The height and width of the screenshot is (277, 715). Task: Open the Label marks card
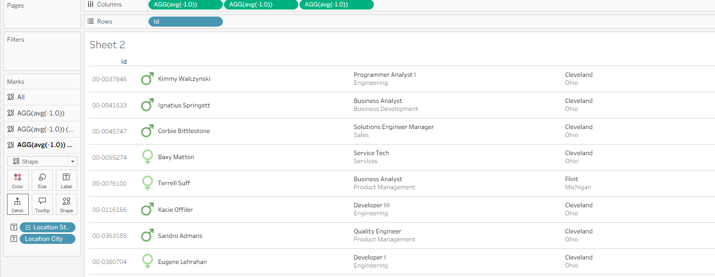click(66, 180)
